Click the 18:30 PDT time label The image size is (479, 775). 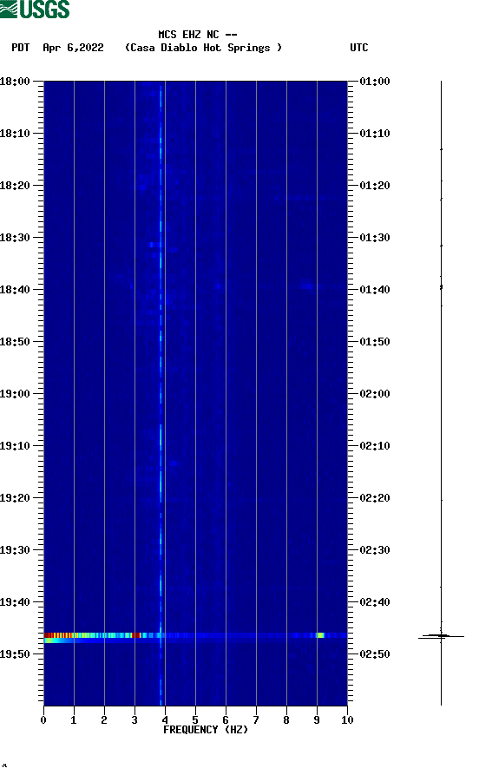pos(15,237)
